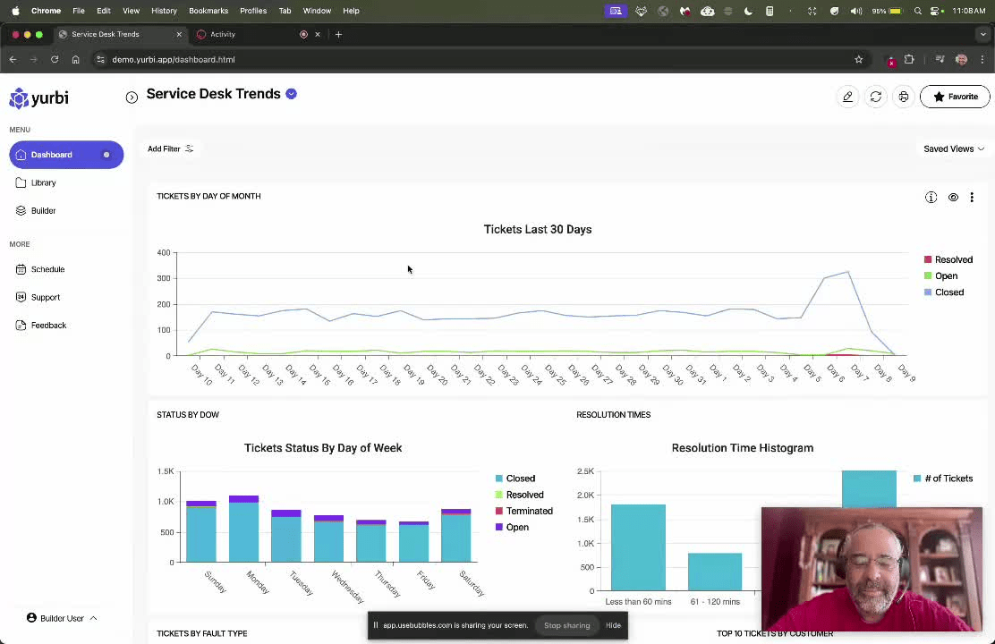The image size is (995, 644).
Task: Expand the Builder User menu
Action: click(62, 618)
